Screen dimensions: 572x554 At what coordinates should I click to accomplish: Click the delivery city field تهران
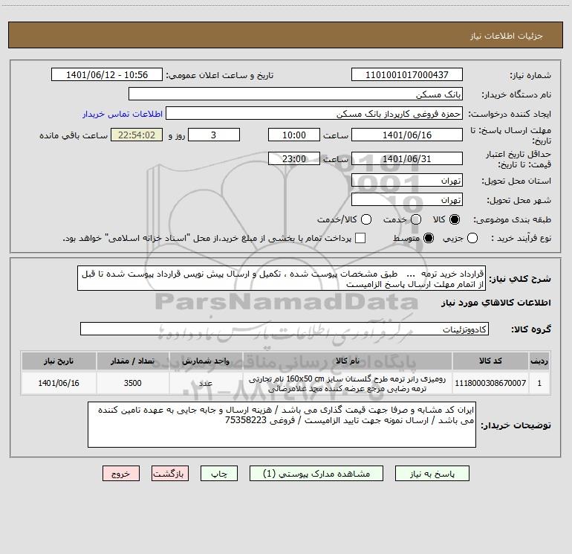click(407, 199)
